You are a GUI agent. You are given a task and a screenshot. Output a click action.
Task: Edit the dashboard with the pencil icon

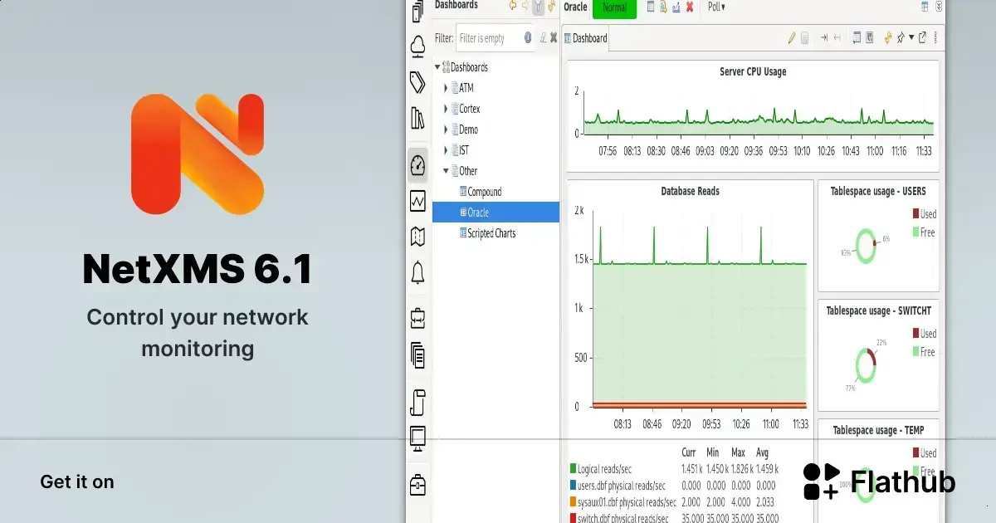click(792, 37)
